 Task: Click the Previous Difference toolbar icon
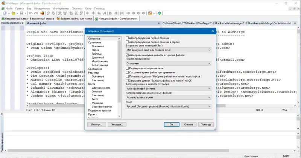[x=53, y=13]
